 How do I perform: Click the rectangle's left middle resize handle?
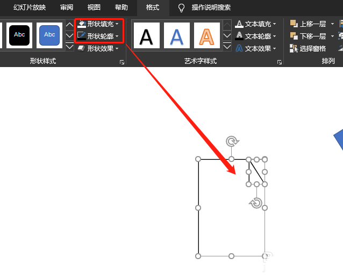pyautogui.click(x=198, y=208)
